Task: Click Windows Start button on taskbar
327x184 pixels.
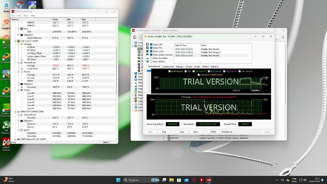Action: click(118, 180)
